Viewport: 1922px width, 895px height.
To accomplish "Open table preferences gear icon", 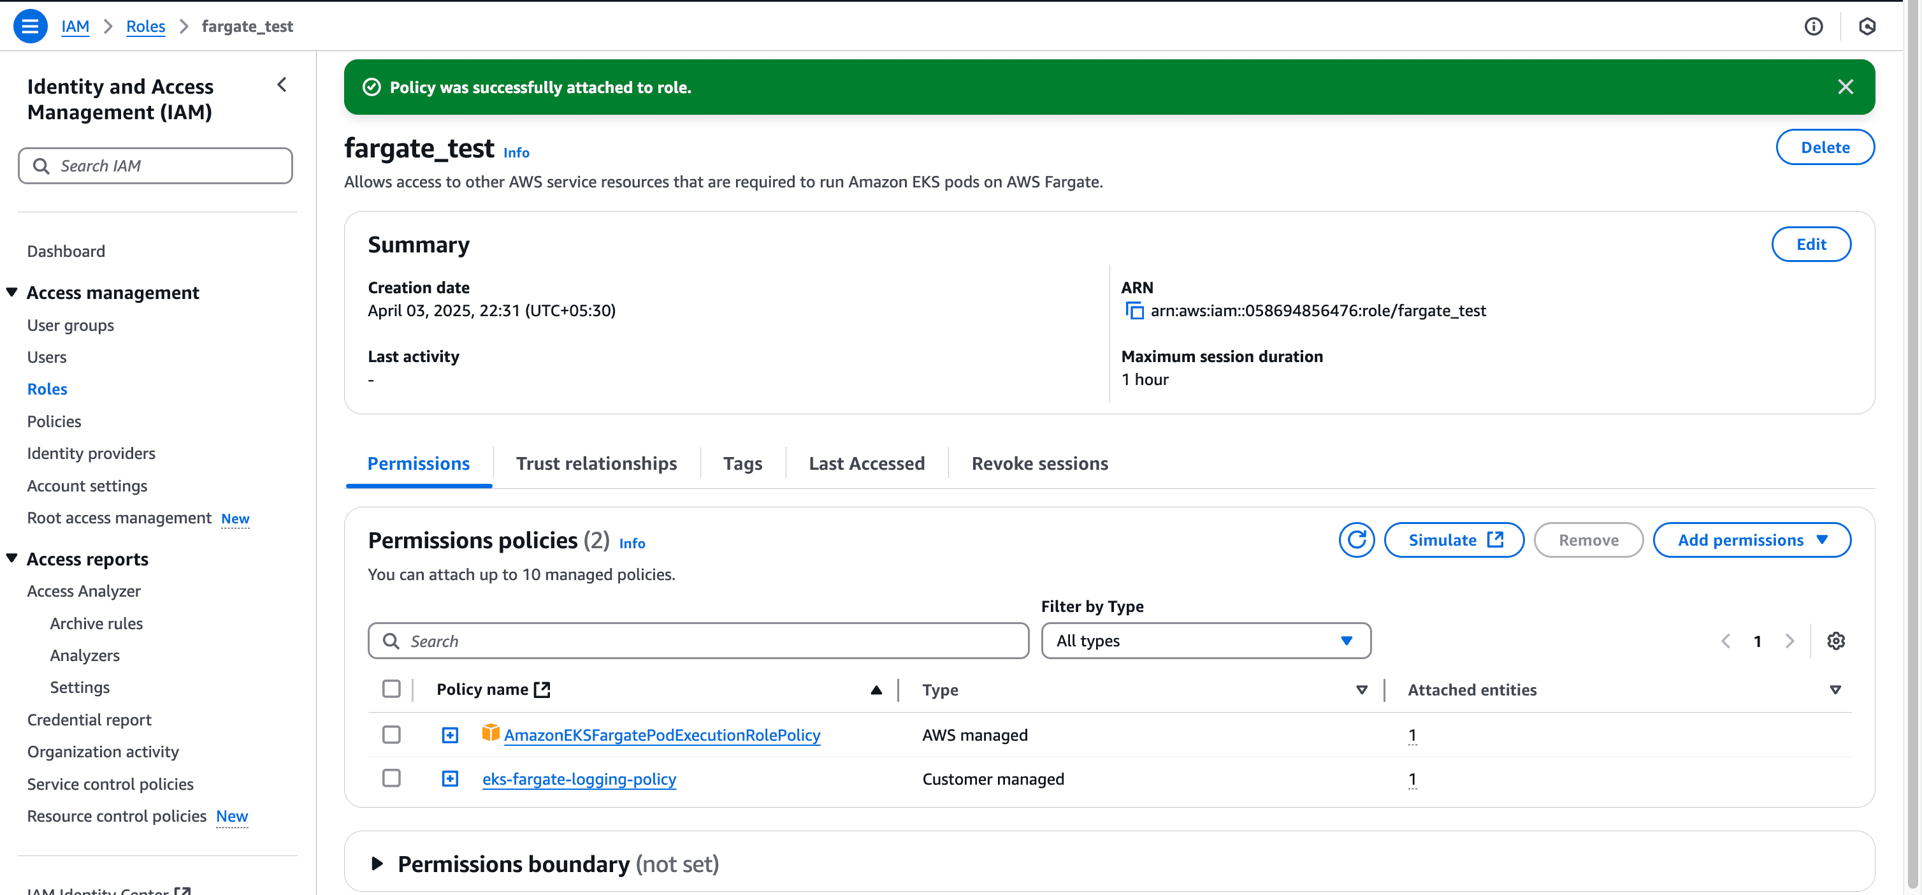I will tap(1835, 641).
